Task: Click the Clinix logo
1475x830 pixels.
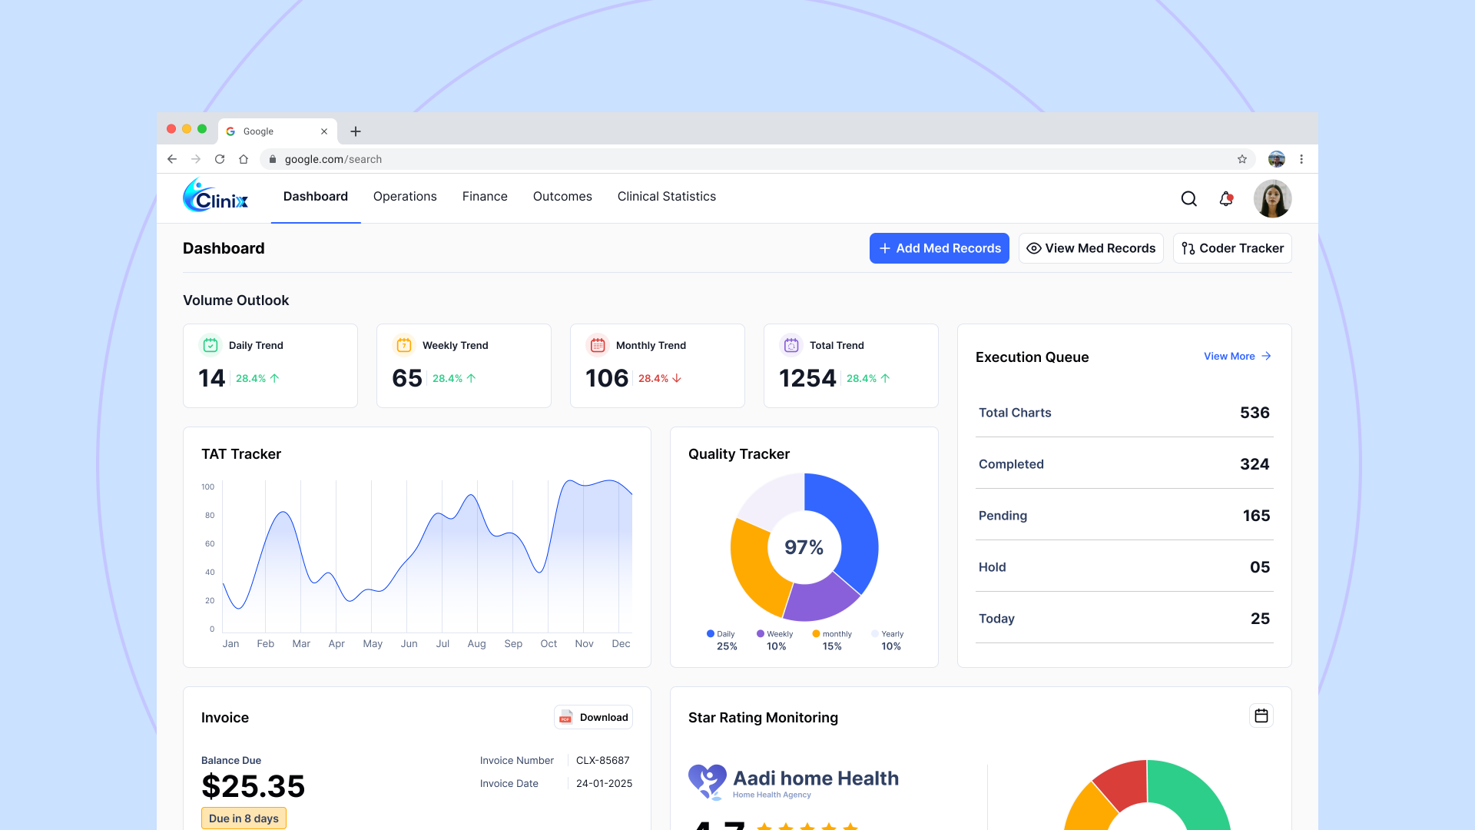Action: tap(216, 197)
